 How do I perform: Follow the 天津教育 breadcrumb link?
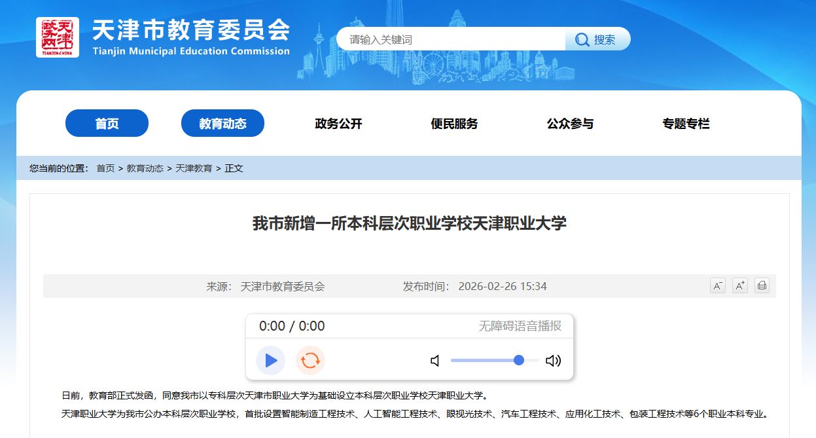point(194,168)
